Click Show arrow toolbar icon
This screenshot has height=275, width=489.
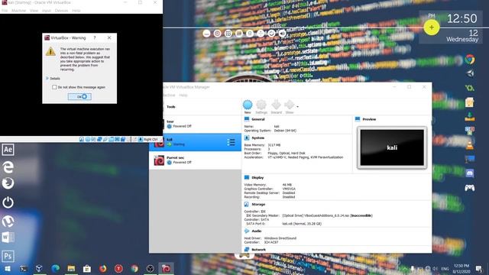click(290, 107)
